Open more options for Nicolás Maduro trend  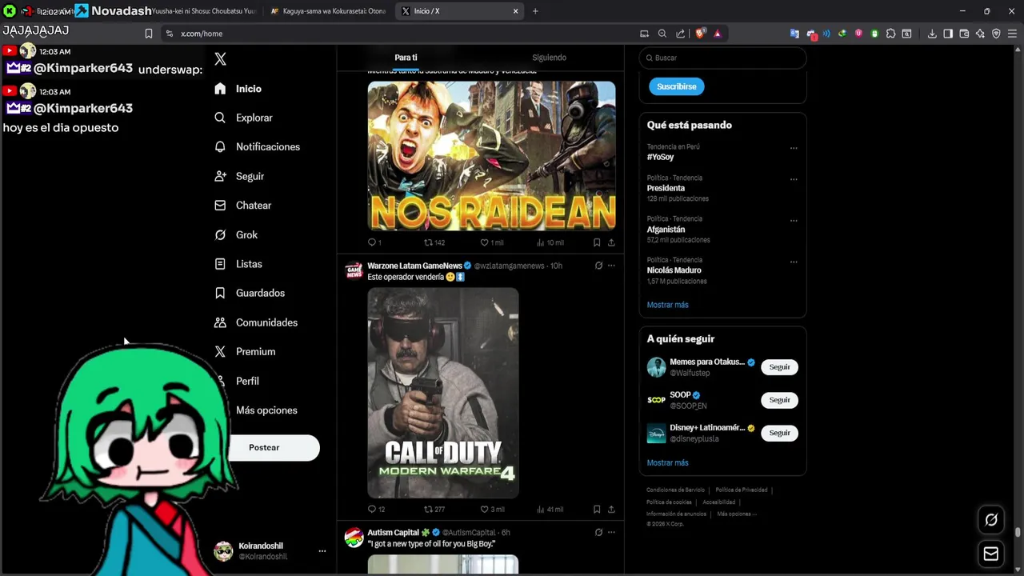coord(794,262)
